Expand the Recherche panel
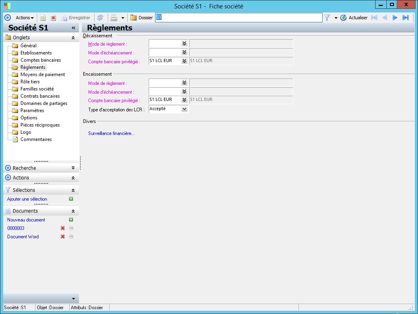418x314 pixels. (73, 168)
